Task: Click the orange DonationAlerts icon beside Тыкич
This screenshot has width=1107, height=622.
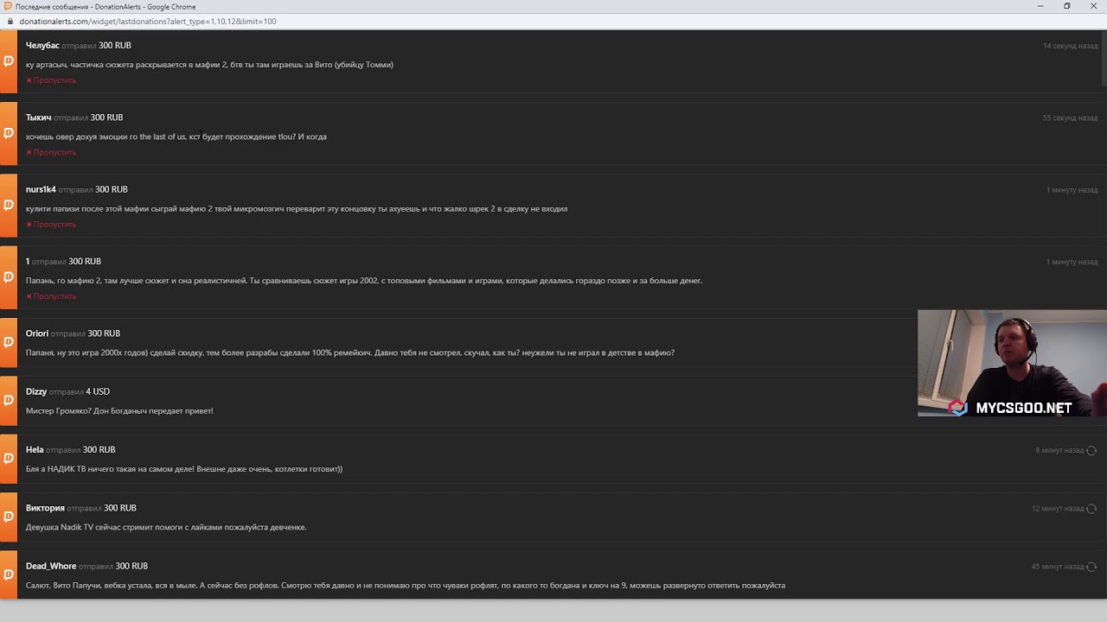Action: (9, 133)
